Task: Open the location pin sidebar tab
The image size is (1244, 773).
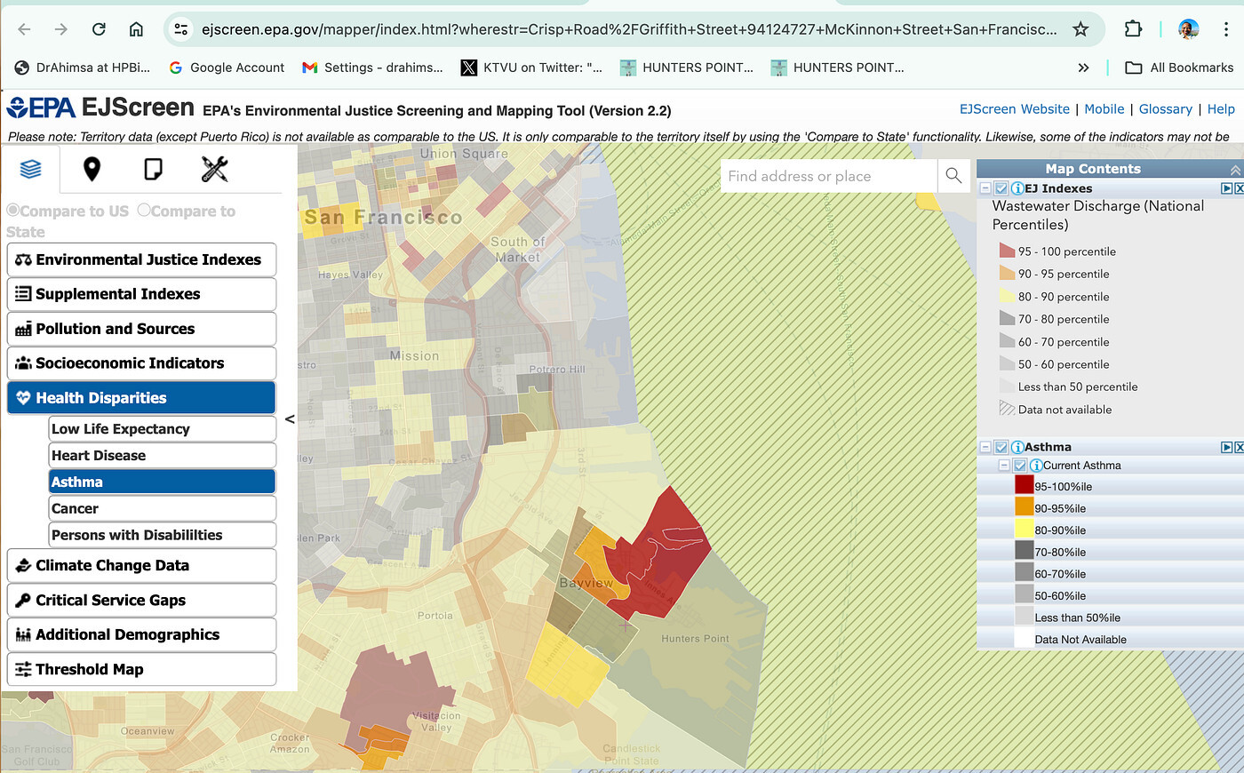Action: [92, 169]
